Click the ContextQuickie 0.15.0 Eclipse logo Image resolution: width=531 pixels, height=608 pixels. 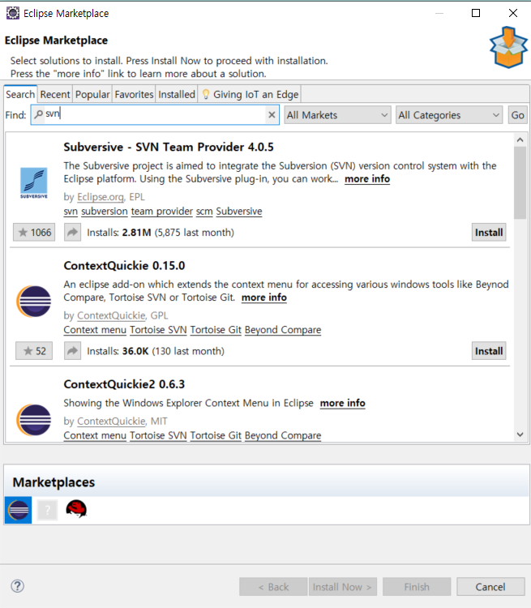(x=34, y=302)
